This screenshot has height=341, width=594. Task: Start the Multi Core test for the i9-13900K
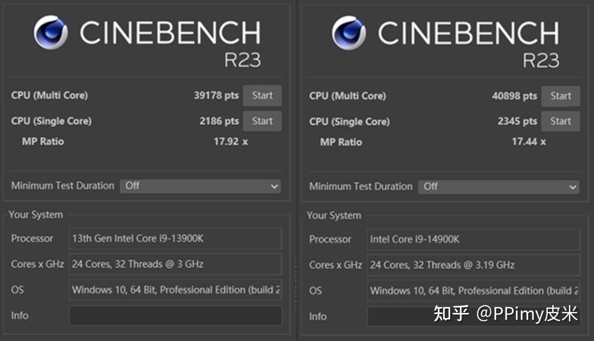pyautogui.click(x=262, y=95)
